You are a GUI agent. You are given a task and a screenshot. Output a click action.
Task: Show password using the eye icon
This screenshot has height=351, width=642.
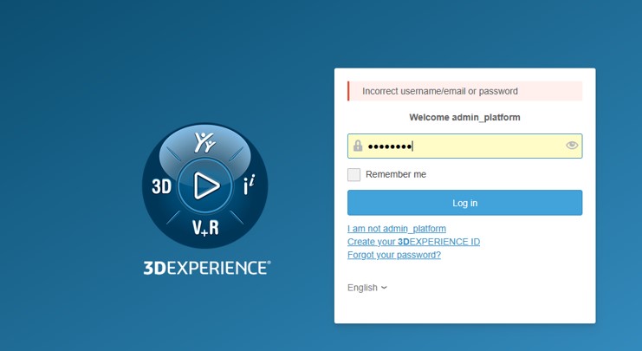pyautogui.click(x=572, y=146)
